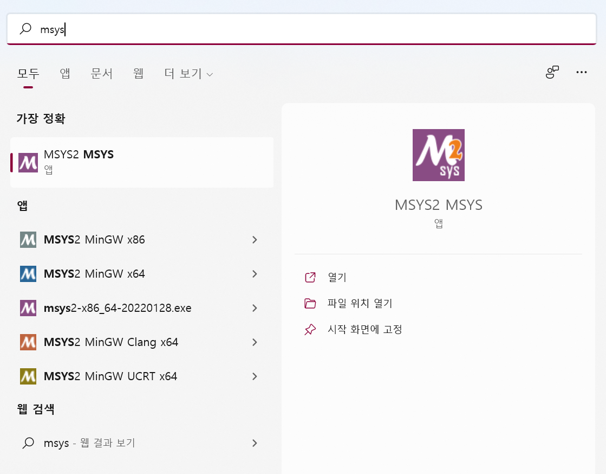Click the feedback people icon
The height and width of the screenshot is (474, 606).
pyautogui.click(x=552, y=72)
